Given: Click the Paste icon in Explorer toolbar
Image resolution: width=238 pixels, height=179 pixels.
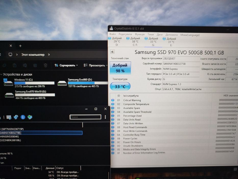Looking at the screenshot, I should point(15,65).
